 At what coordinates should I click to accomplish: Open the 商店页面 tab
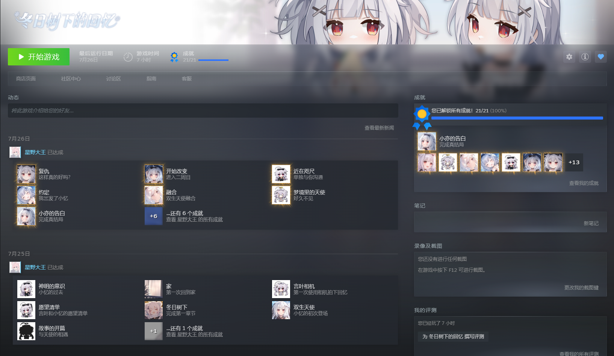(x=26, y=79)
